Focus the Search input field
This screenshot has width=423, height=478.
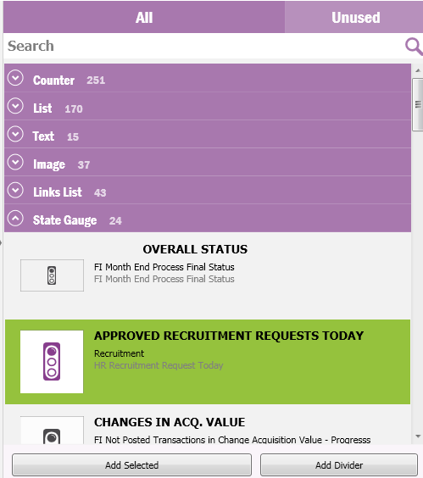(204, 46)
